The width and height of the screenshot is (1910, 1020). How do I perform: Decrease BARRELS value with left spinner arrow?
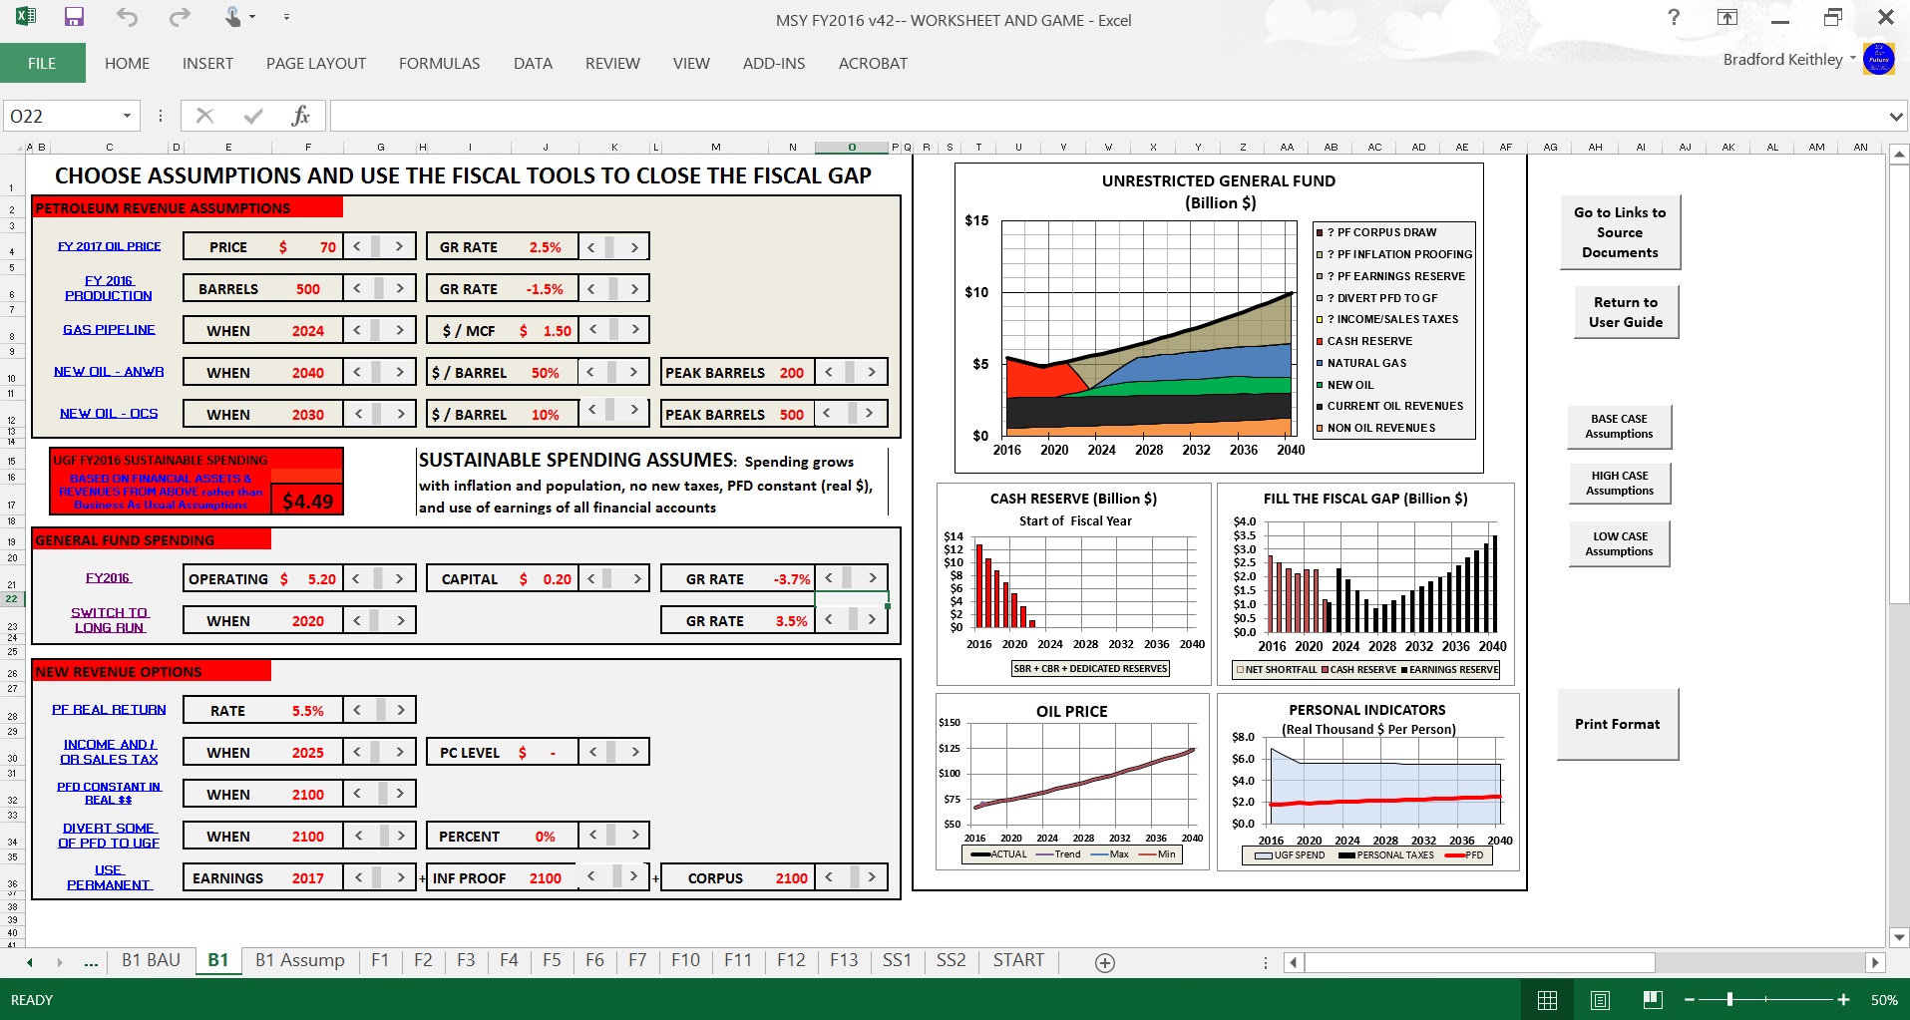[x=357, y=288]
